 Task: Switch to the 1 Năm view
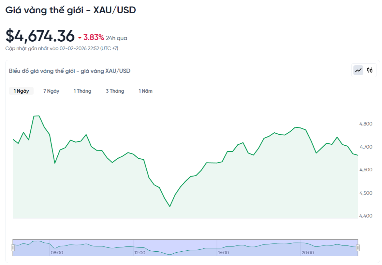tap(146, 91)
